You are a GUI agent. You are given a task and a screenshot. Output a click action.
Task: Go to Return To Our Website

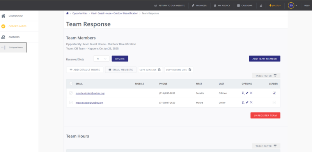click(170, 5)
